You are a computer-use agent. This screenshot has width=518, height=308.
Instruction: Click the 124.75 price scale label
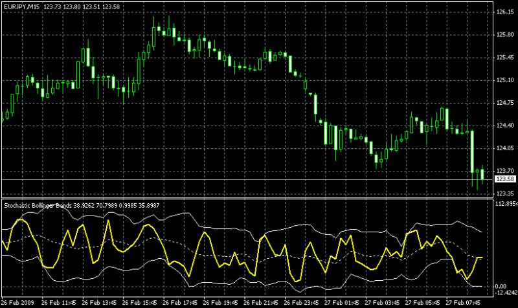(x=505, y=103)
